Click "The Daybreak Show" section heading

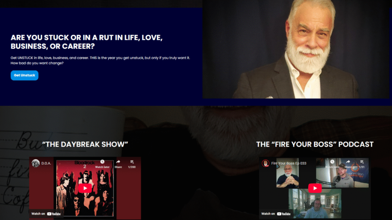tap(85, 144)
